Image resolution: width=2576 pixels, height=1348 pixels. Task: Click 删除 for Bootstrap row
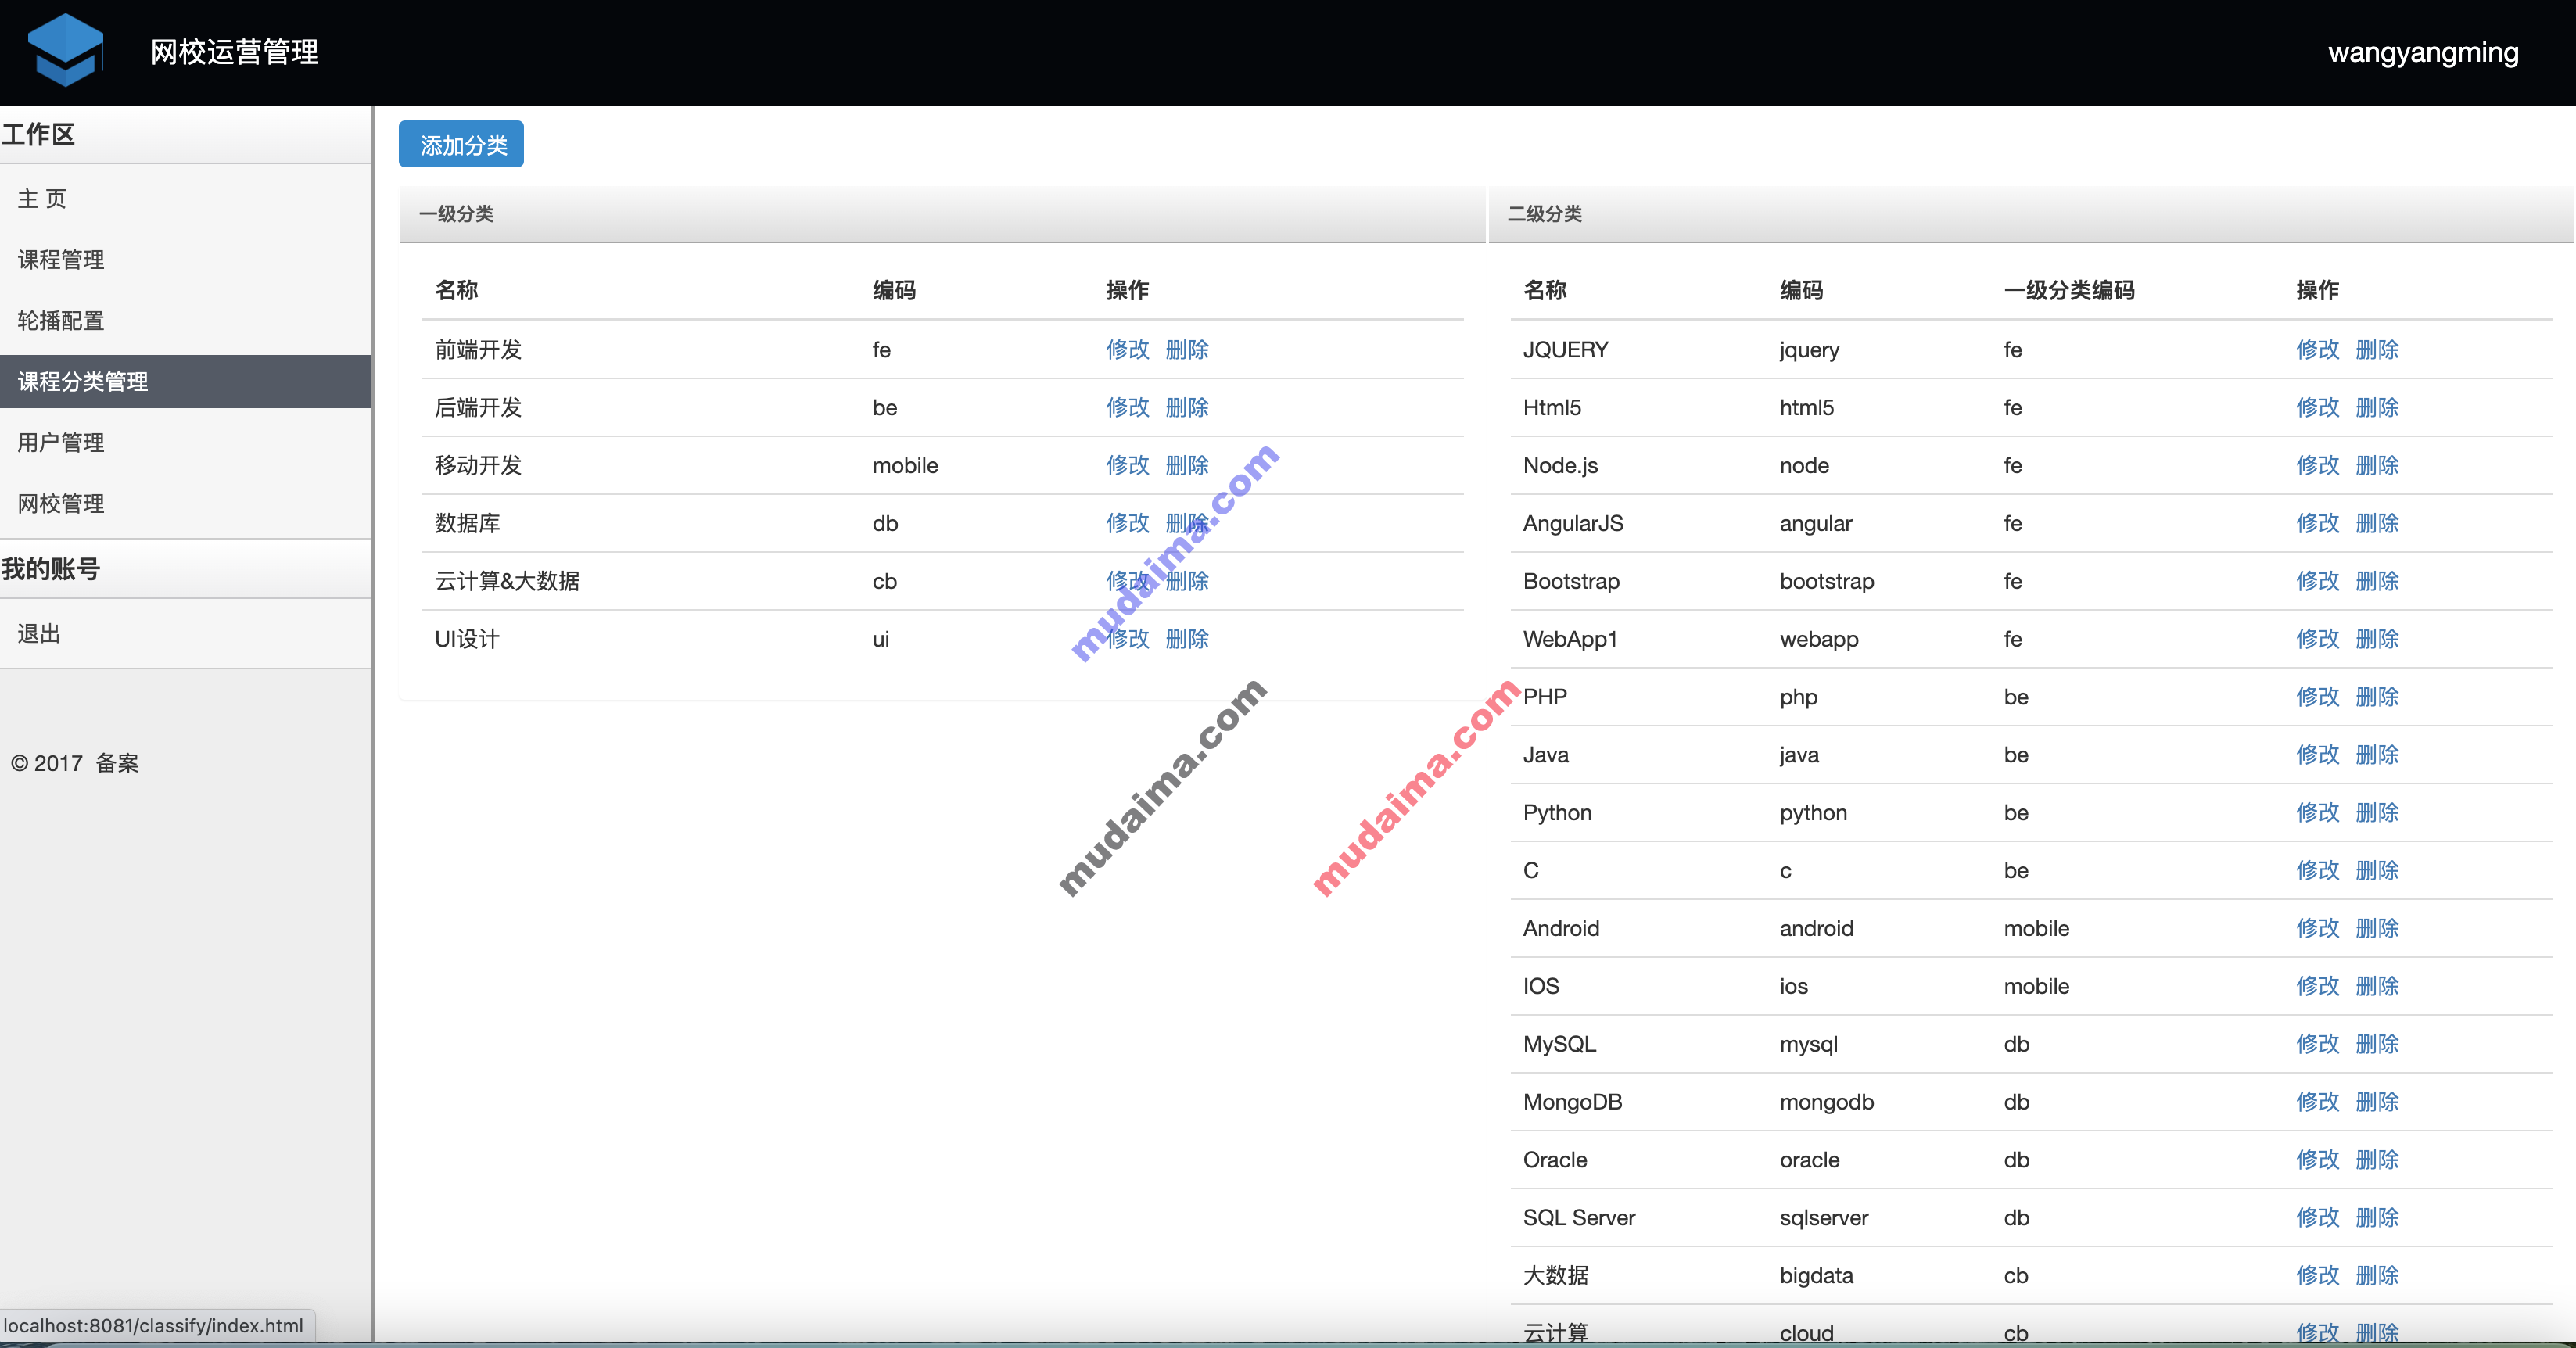2377,582
